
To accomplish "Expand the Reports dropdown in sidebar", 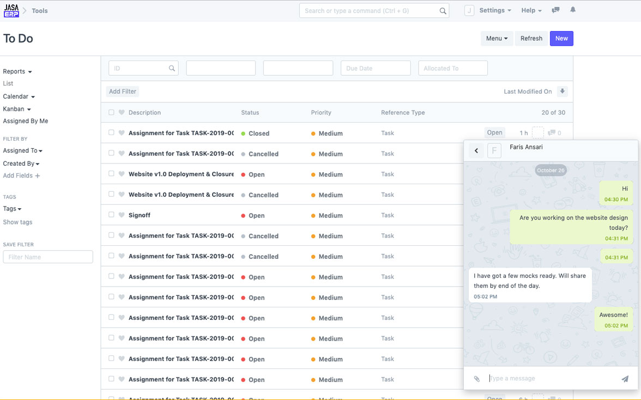I will pyautogui.click(x=17, y=71).
